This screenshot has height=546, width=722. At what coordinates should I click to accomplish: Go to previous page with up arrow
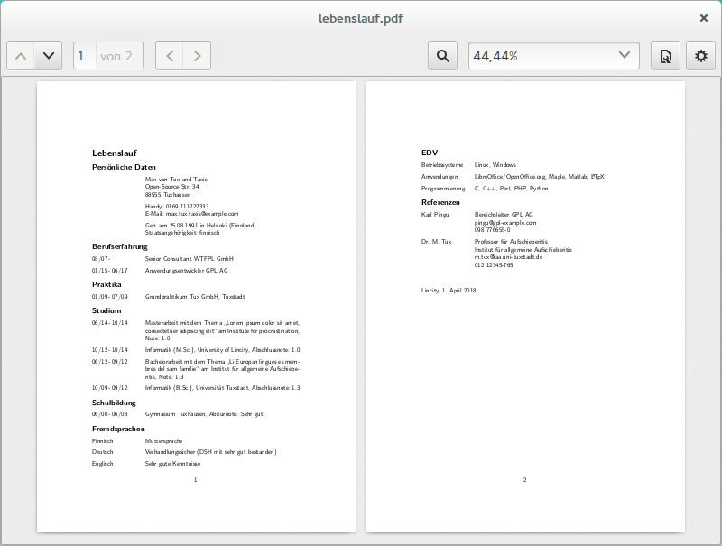[21, 56]
